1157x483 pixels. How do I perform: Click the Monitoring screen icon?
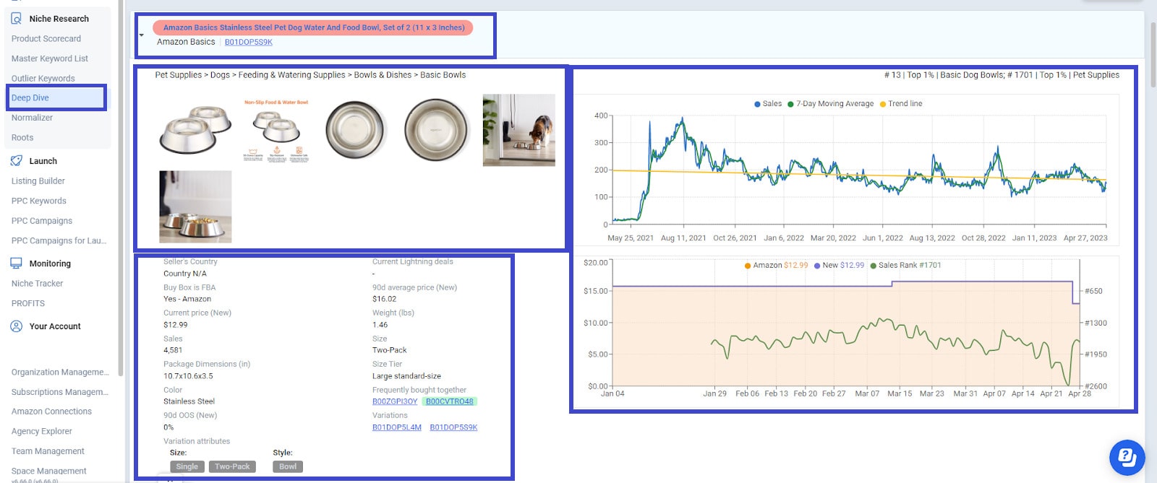[x=16, y=264]
